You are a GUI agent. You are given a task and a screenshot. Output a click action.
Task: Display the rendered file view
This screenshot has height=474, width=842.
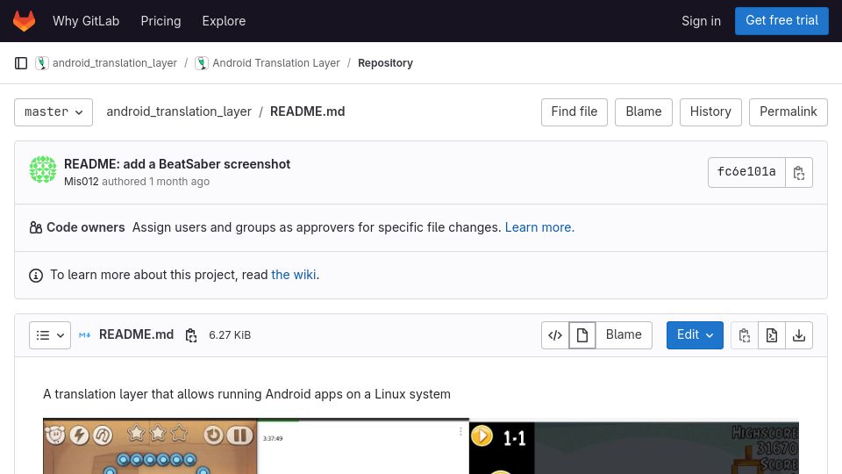[582, 335]
